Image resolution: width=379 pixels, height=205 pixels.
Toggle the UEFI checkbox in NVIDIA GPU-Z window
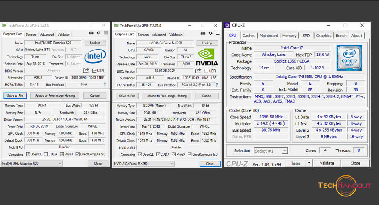point(207,71)
